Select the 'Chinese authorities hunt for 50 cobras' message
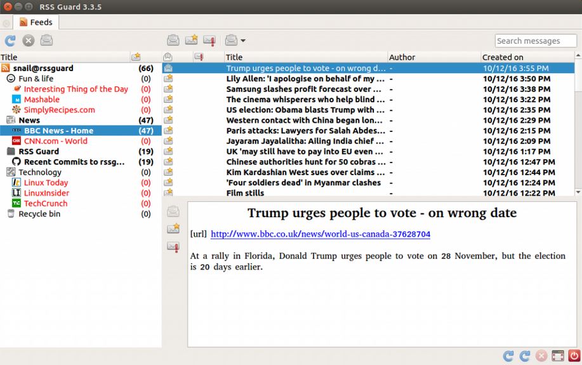This screenshot has width=582, height=365. [x=368, y=162]
